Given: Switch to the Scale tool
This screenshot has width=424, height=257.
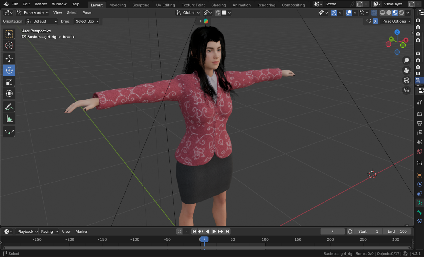Looking at the screenshot, I should point(9,82).
